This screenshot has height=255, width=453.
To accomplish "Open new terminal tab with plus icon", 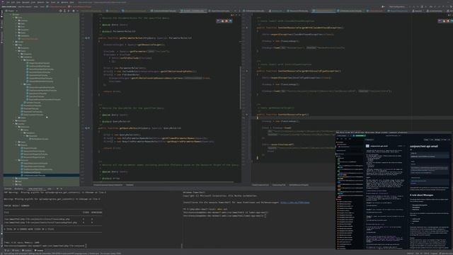I will 57,189.
